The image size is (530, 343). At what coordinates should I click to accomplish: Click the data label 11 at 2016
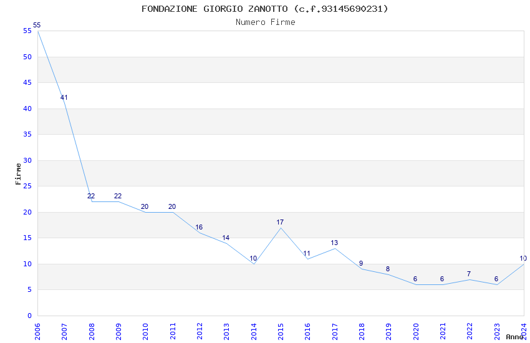coord(307,253)
